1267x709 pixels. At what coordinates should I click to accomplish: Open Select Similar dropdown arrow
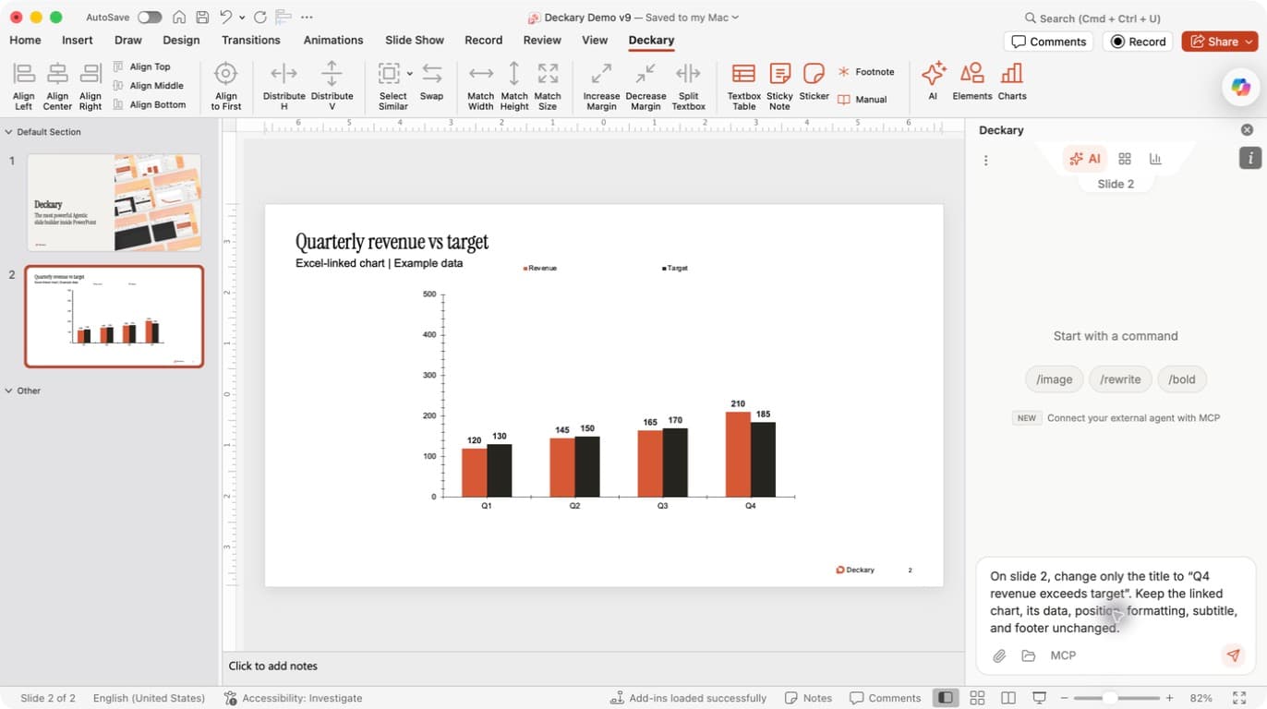tap(409, 74)
